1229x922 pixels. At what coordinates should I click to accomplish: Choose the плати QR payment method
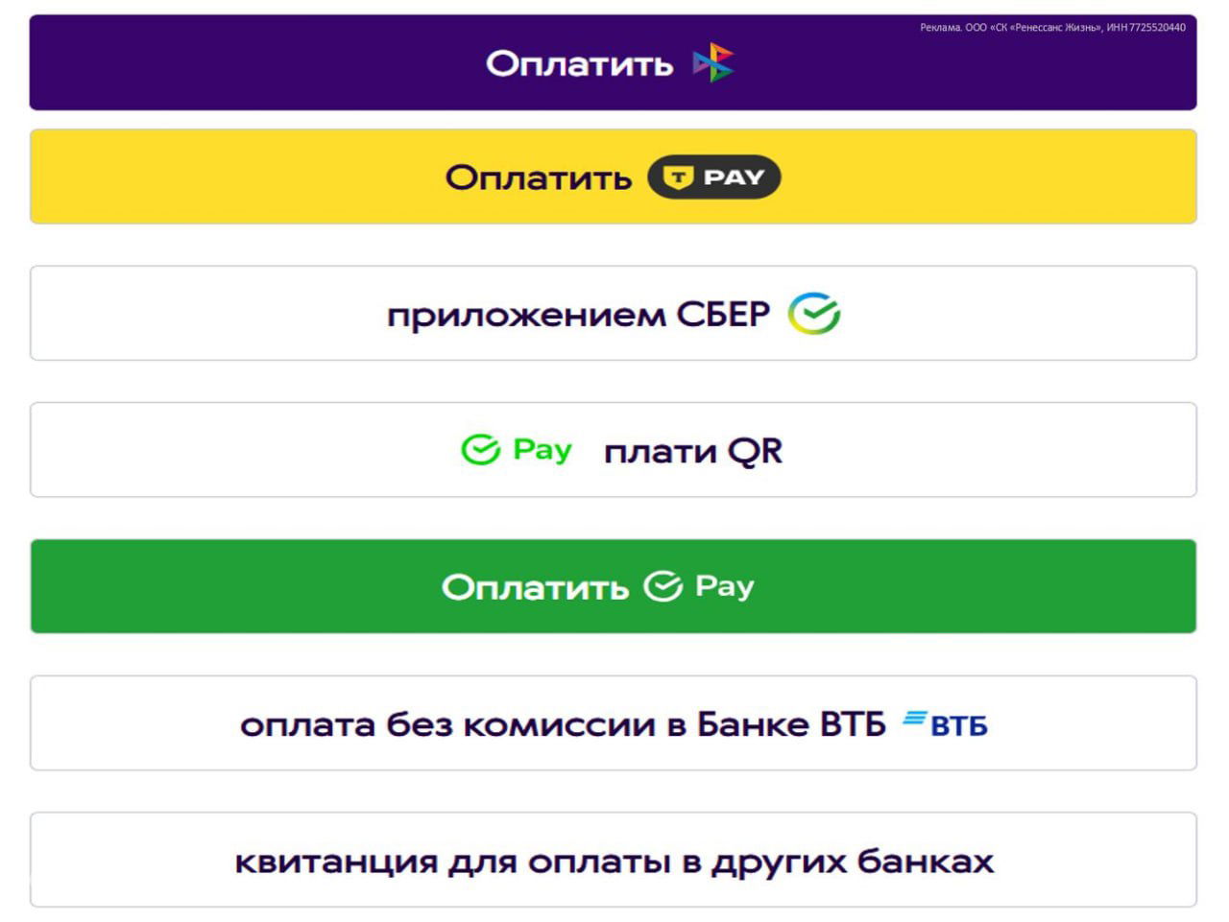[x=614, y=449]
